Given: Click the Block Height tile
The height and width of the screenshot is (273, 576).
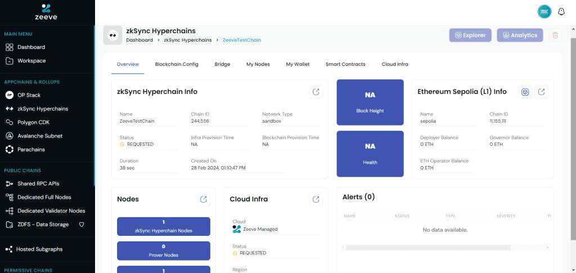Looking at the screenshot, I should coord(370,102).
